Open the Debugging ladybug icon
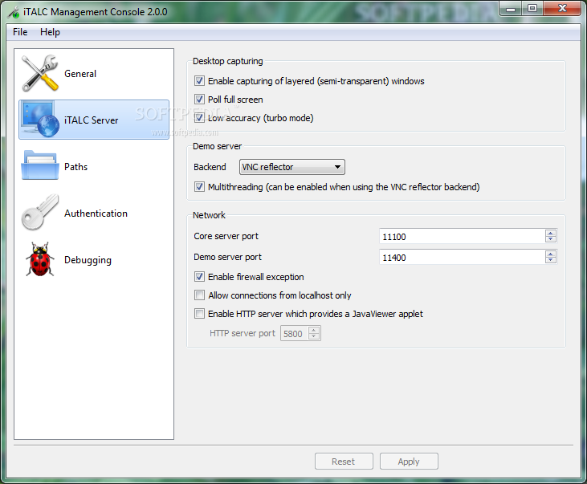This screenshot has width=587, height=484. tap(40, 259)
